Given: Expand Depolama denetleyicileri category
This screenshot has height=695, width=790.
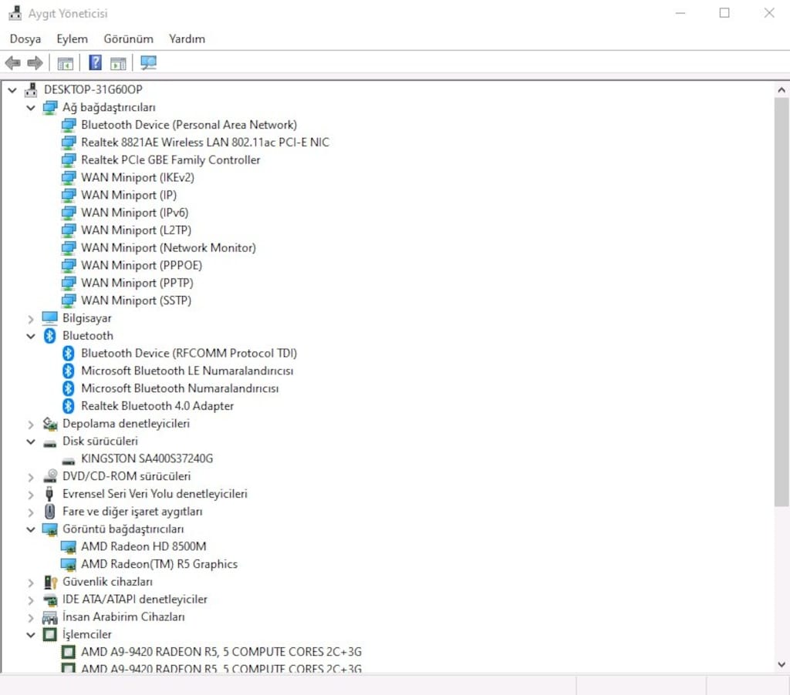Looking at the screenshot, I should (31, 425).
